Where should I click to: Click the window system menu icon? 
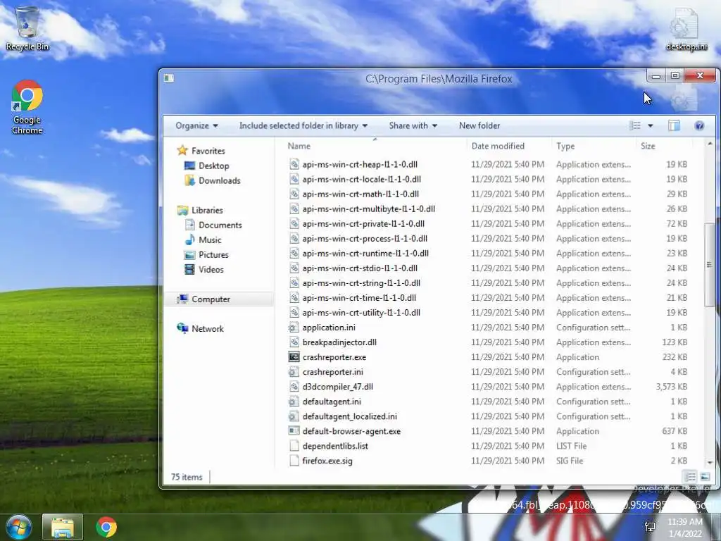[169, 78]
